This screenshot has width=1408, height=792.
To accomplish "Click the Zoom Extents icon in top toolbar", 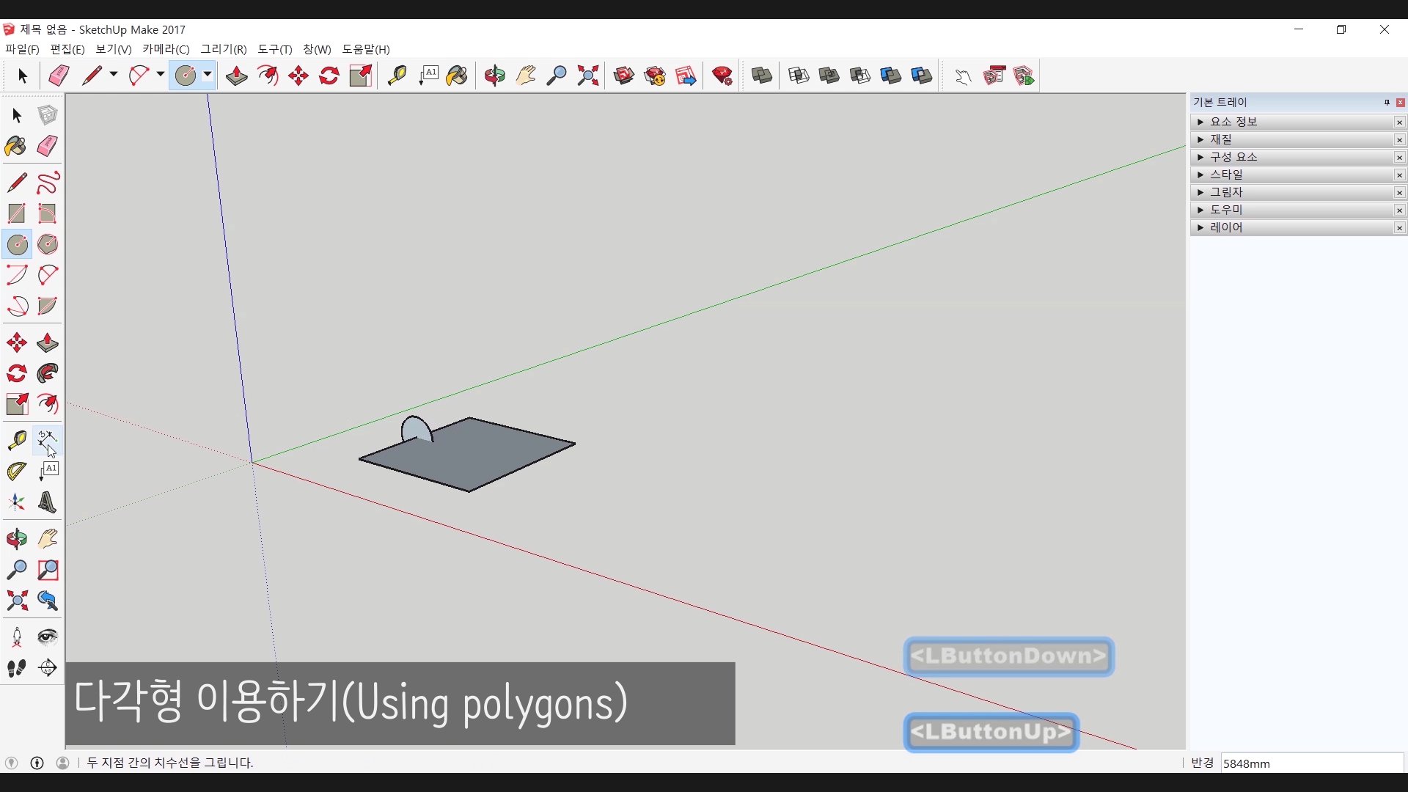I will [x=587, y=76].
